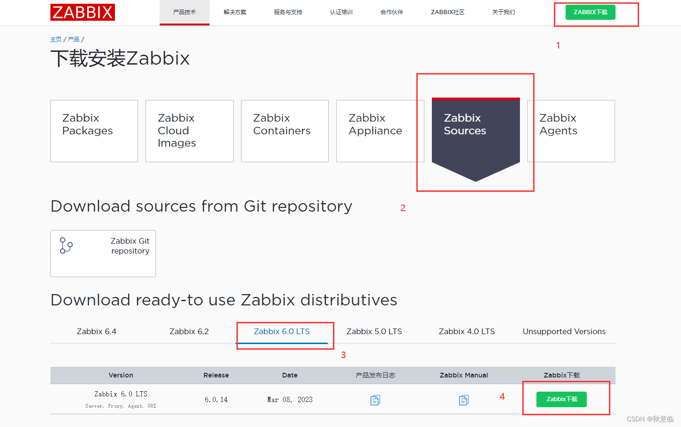Open the Zabbix 5.0 LTS tab
Screen dimensions: 681x427
(374, 331)
